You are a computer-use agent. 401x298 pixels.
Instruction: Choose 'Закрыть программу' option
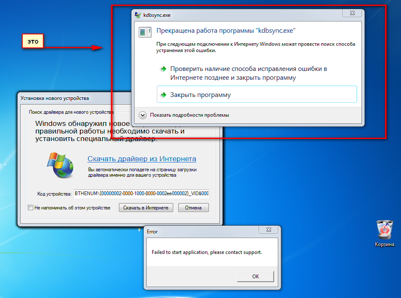[256, 94]
